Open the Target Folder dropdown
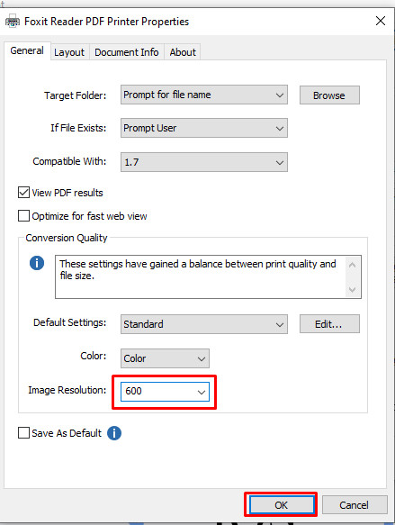 pyautogui.click(x=204, y=95)
